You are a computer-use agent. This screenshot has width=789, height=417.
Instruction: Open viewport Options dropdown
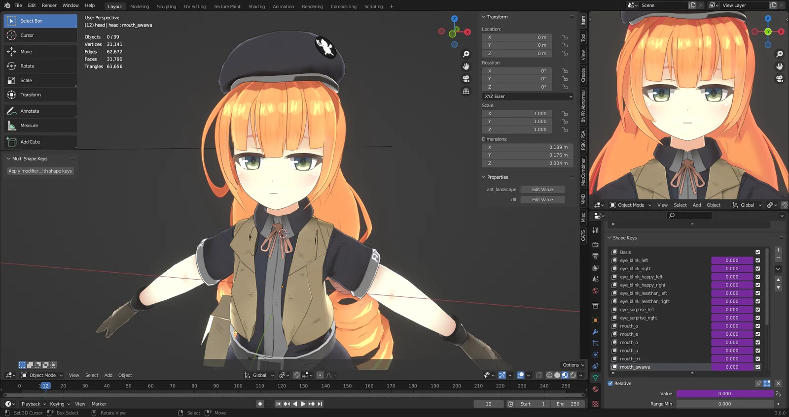pyautogui.click(x=573, y=365)
